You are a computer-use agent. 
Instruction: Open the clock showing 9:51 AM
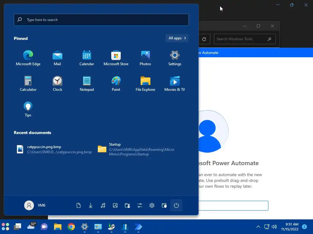(290, 227)
